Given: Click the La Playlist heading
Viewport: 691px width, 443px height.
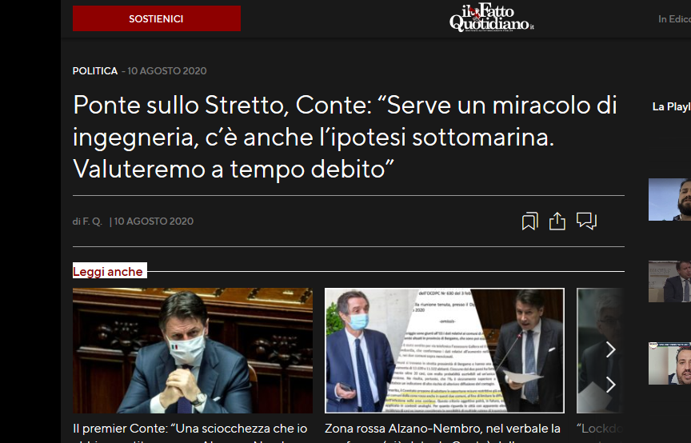Looking at the screenshot, I should click(671, 106).
